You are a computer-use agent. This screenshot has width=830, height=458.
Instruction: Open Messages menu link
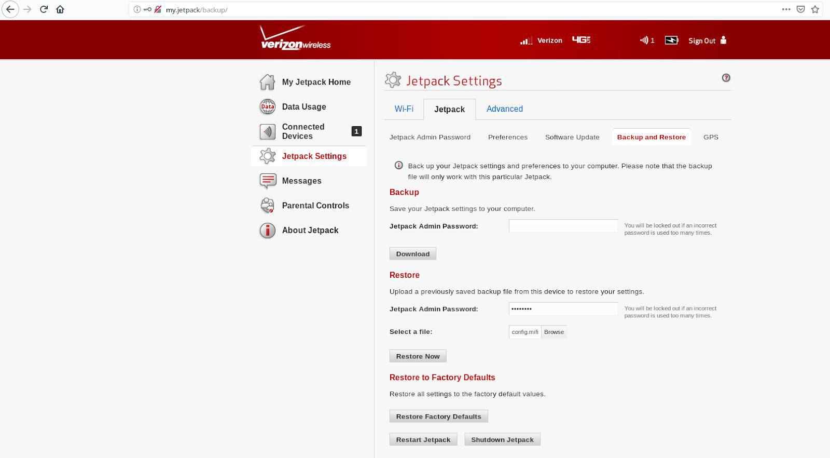(302, 181)
